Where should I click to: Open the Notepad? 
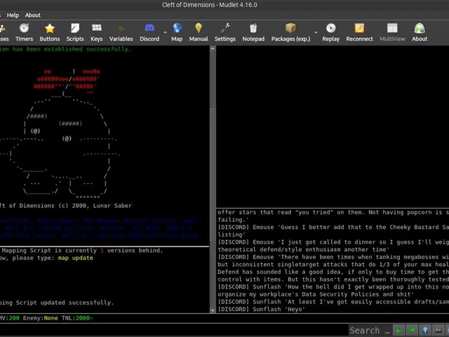(253, 32)
